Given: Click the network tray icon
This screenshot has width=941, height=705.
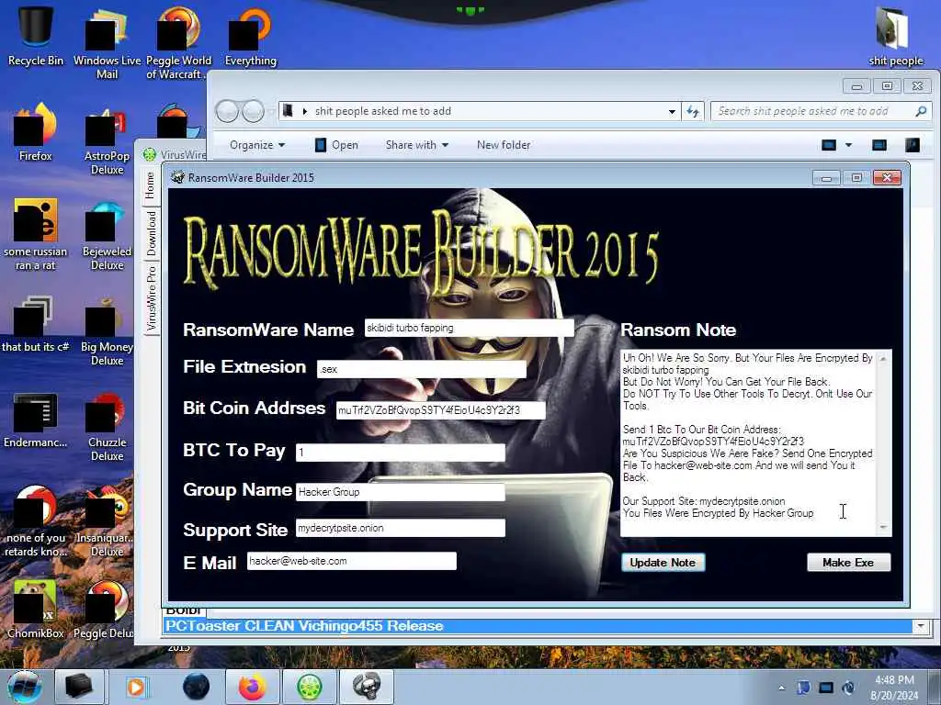Looking at the screenshot, I should (826, 688).
